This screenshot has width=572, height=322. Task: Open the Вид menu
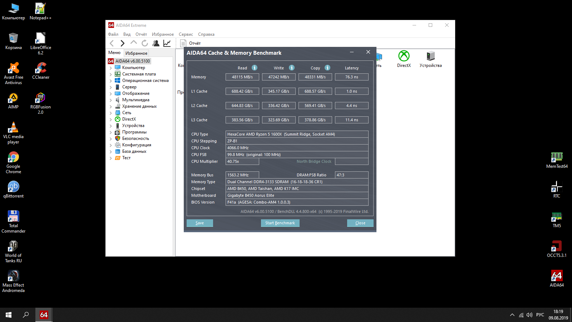[x=127, y=34]
